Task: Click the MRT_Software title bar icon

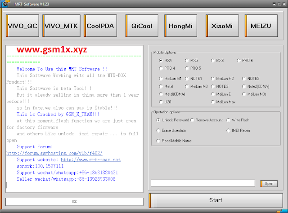Action: pos(5,4)
